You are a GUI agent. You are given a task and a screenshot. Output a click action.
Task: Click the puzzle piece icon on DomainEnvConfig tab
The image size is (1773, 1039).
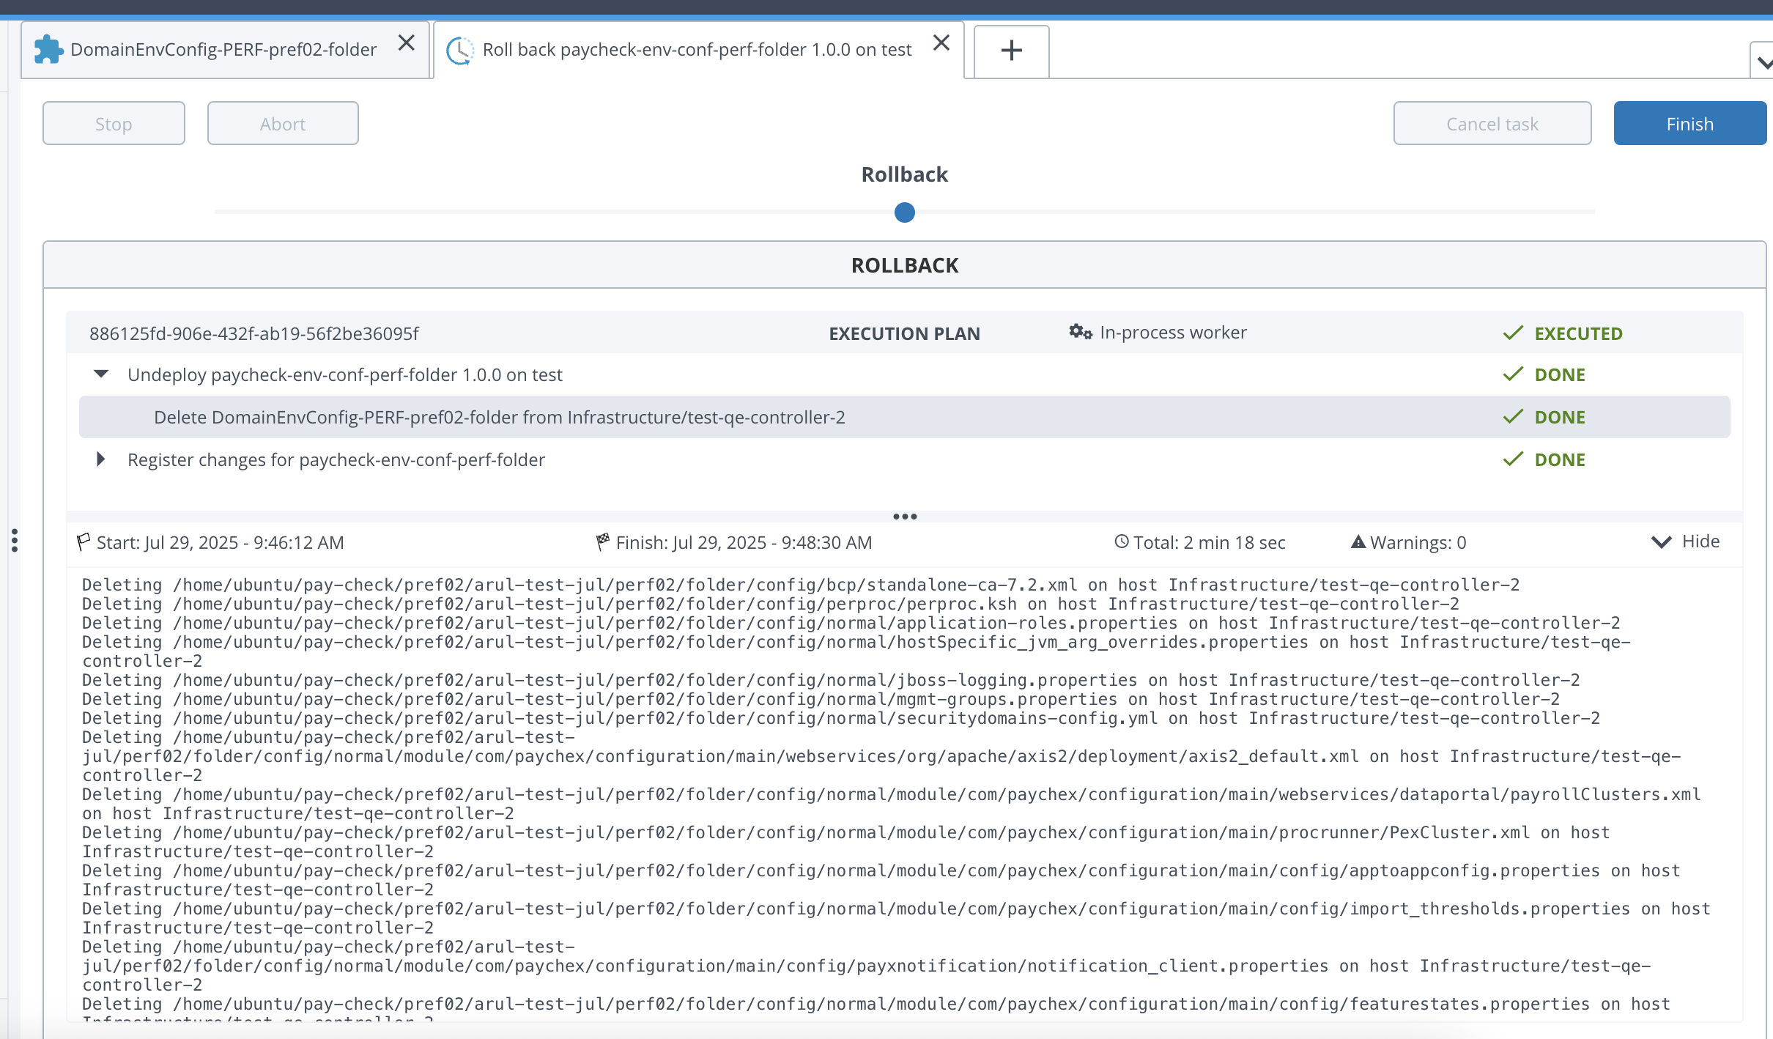(x=48, y=50)
